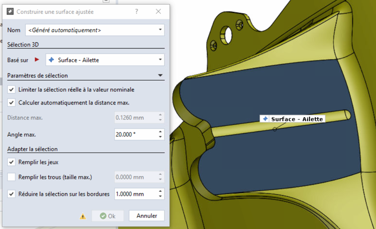Open the Nom dropdown list
The height and width of the screenshot is (229, 376).
[x=160, y=30]
